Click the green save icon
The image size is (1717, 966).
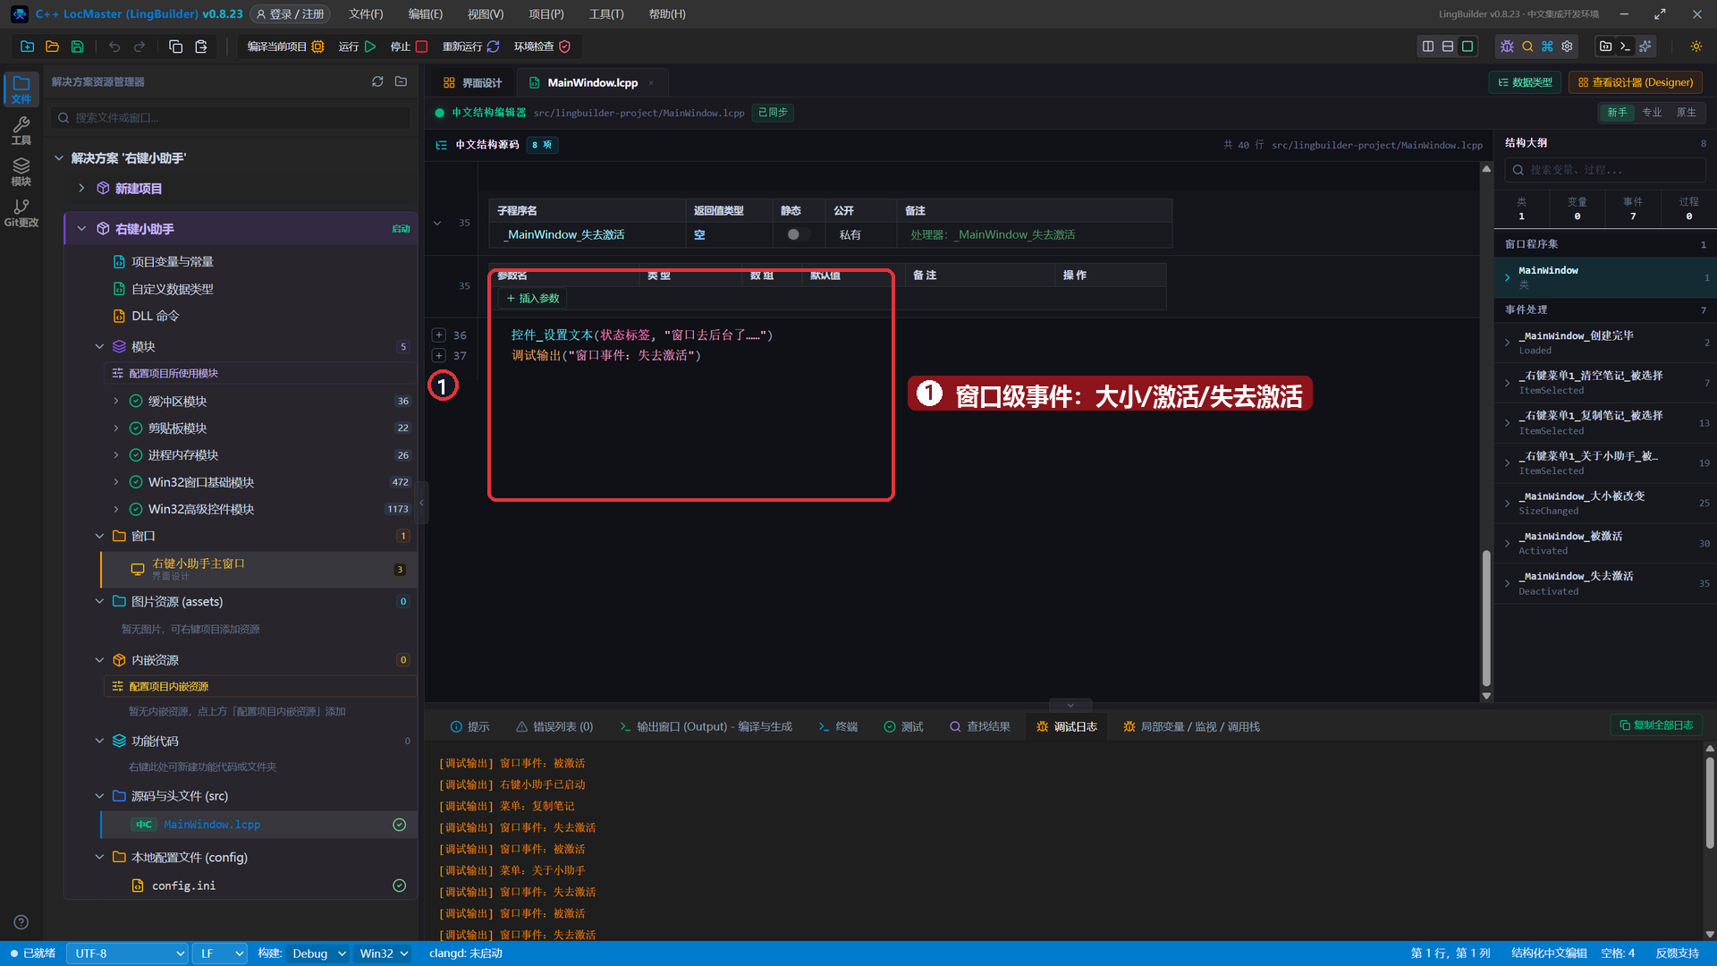pyautogui.click(x=77, y=47)
